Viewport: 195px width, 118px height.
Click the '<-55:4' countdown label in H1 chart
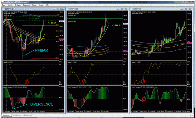click(52, 23)
